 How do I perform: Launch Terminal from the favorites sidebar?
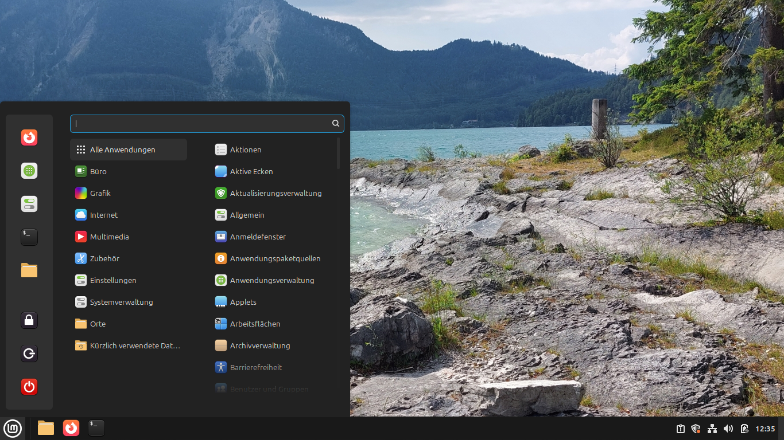[29, 237]
